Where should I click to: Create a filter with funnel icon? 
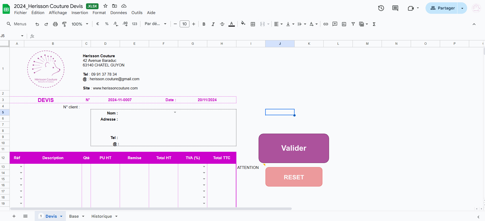(x=353, y=24)
